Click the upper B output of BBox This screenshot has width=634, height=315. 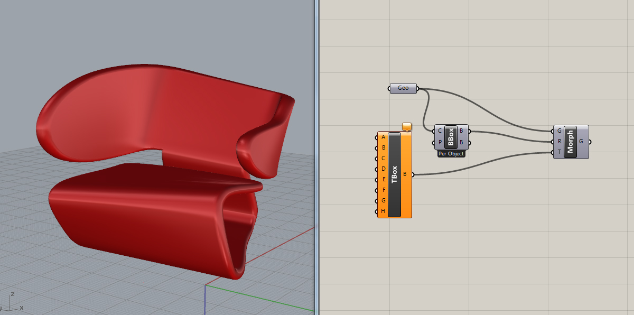(462, 131)
